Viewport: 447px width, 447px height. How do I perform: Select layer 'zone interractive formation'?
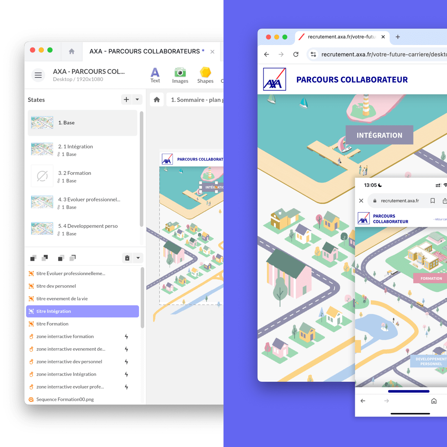tap(82, 336)
